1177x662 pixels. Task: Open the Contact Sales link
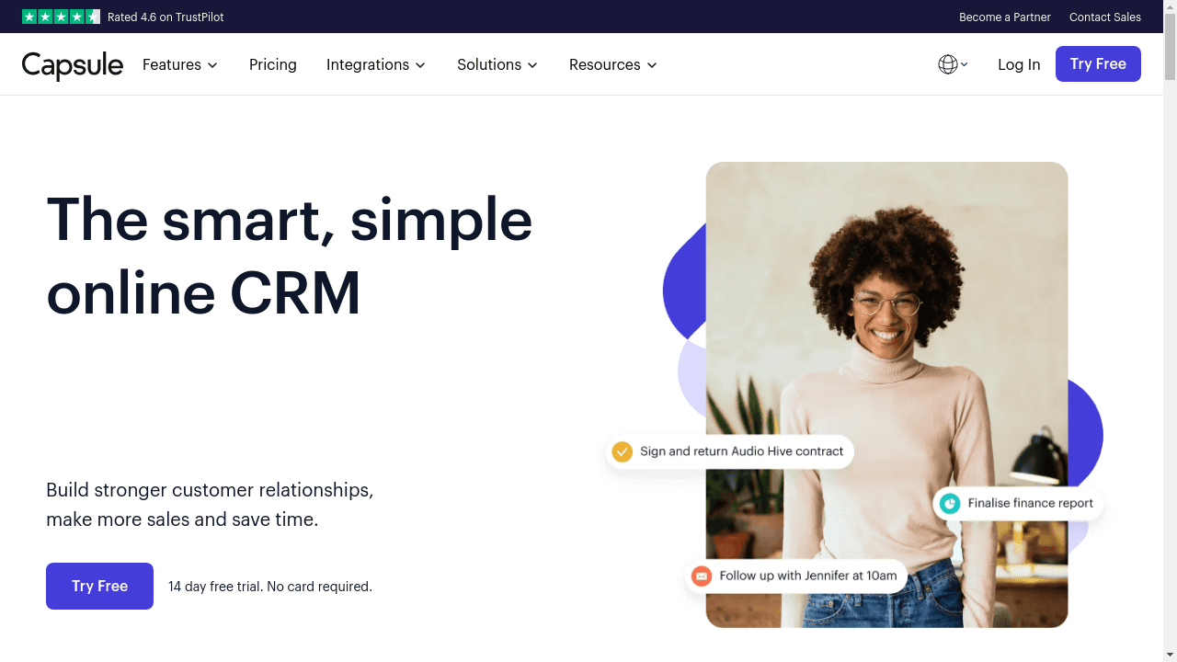click(x=1105, y=17)
